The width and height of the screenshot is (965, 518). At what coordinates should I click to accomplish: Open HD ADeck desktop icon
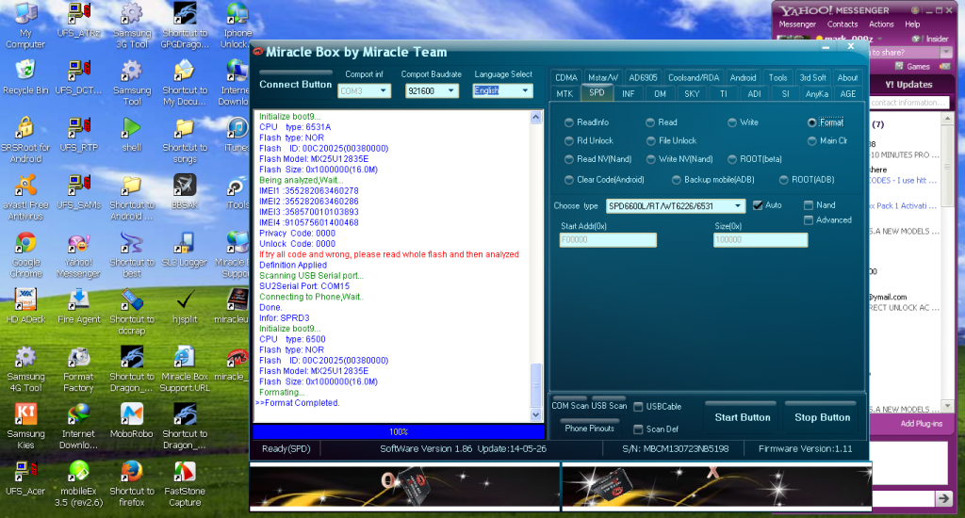click(x=25, y=306)
